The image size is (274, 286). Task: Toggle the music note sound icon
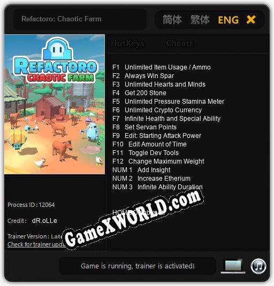pyautogui.click(x=258, y=266)
